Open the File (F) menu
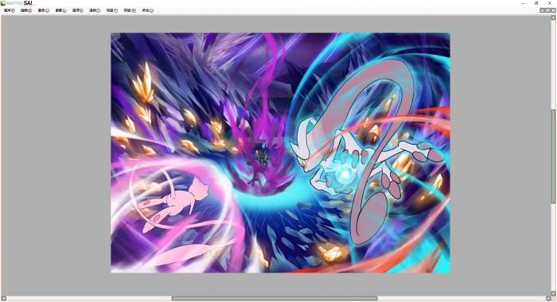Screen dimensions: 557x302 click(10, 10)
